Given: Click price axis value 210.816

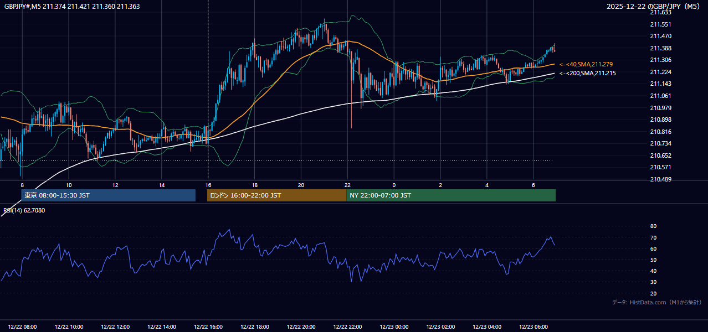Looking at the screenshot, I should pyautogui.click(x=660, y=132).
